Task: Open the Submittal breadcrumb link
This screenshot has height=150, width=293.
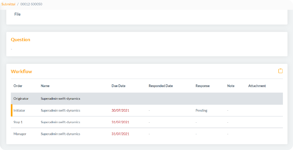Action: tap(9, 4)
